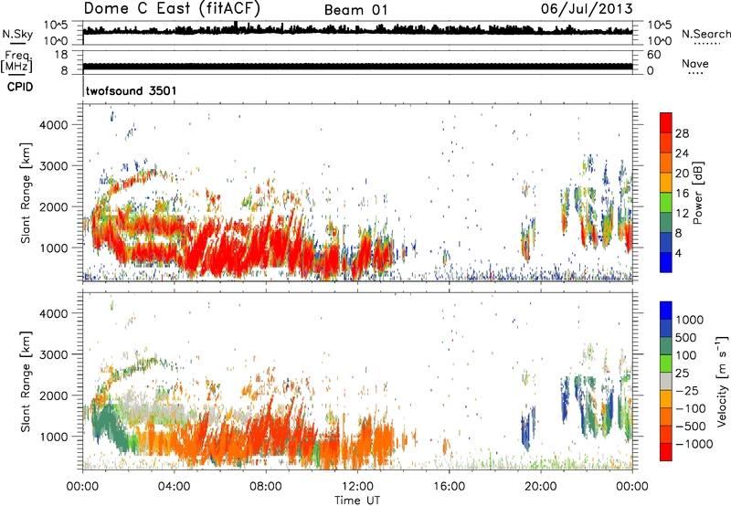Select the 'CPID' label
Image resolution: width=731 pixels, height=506 pixels.
pos(20,87)
